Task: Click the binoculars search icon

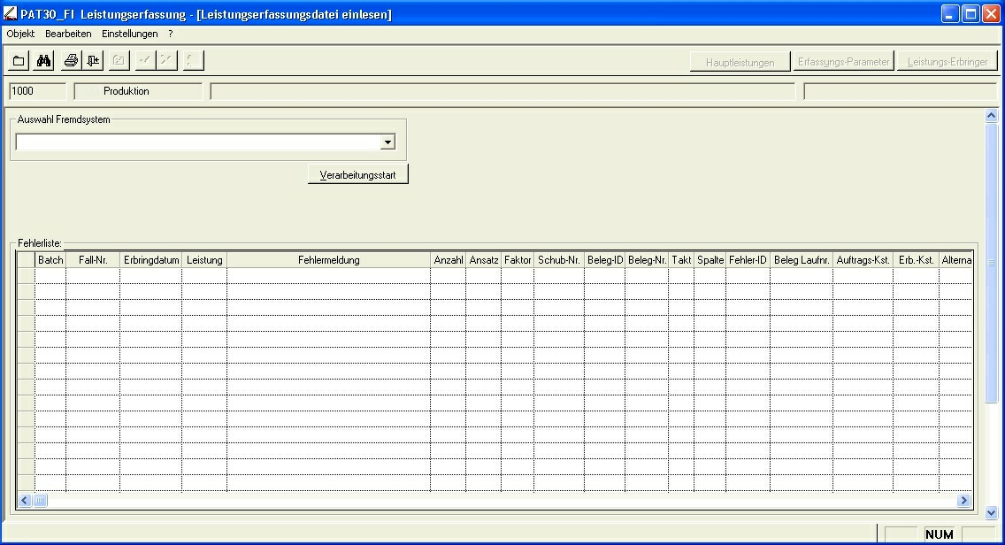Action: [43, 61]
